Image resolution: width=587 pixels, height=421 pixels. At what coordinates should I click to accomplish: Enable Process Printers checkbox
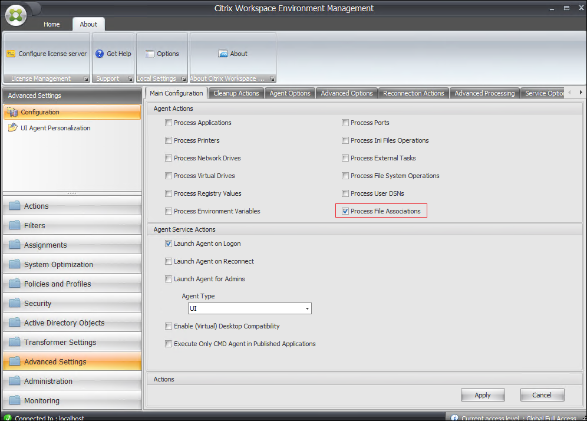click(x=169, y=140)
